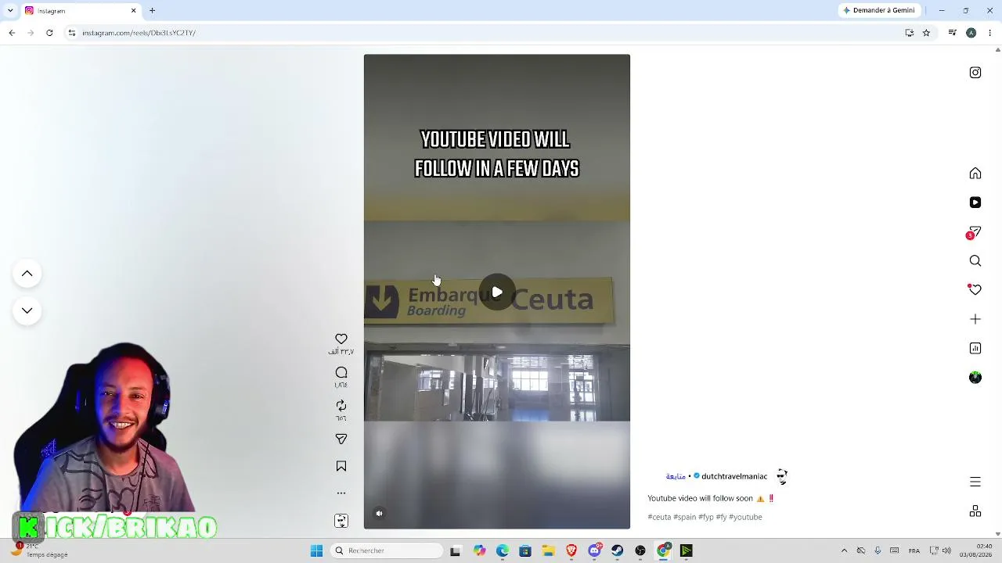The height and width of the screenshot is (563, 1002).
Task: Open the Meta apps grid icon
Action: tap(975, 511)
